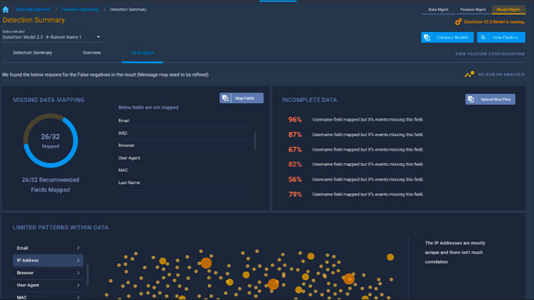Click the Map Fields button

click(x=241, y=98)
